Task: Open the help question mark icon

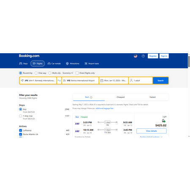Action: pyautogui.click(x=143, y=56)
